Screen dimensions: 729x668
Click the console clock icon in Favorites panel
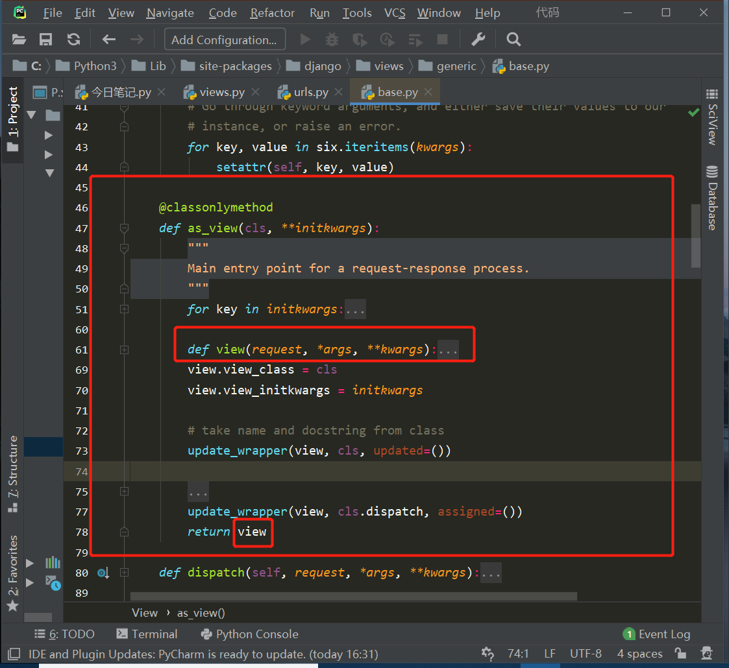pos(53,582)
